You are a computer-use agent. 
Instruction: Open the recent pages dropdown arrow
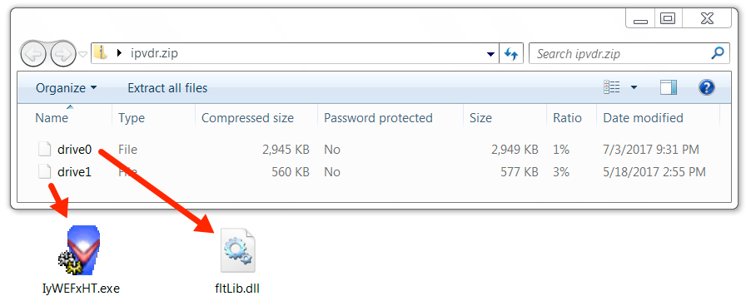pyautogui.click(x=82, y=54)
